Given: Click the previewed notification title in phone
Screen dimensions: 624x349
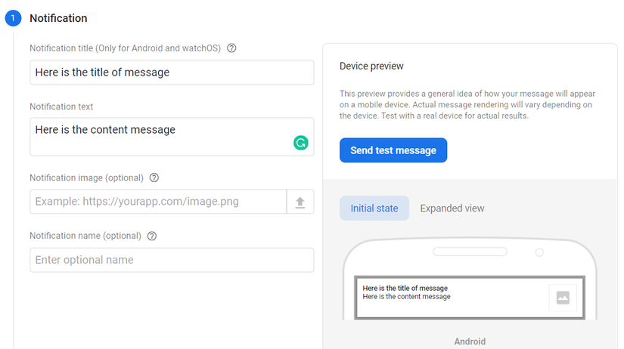Looking at the screenshot, I should click(405, 289).
